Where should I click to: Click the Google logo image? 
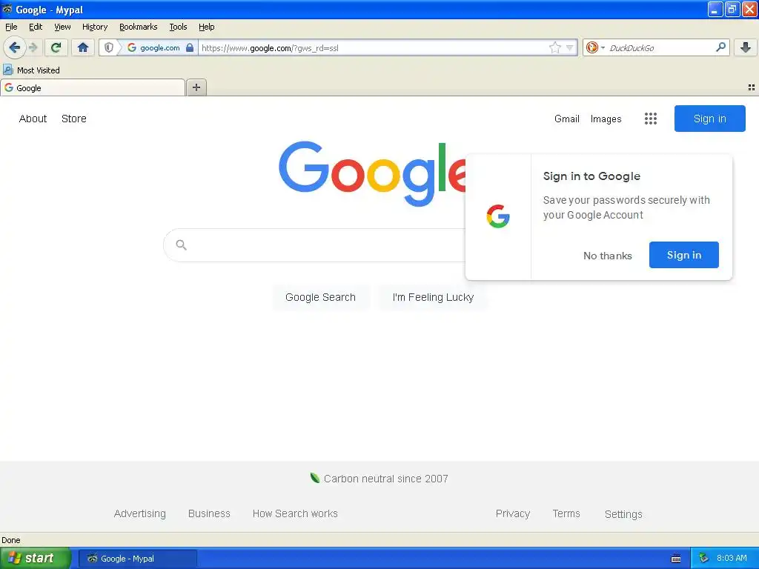click(x=372, y=173)
